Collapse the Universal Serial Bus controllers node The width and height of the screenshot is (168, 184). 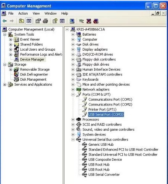[73, 140]
